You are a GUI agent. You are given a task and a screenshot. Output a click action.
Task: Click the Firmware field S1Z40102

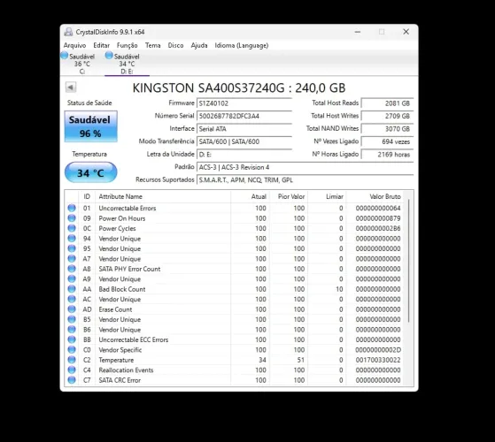[x=244, y=103]
